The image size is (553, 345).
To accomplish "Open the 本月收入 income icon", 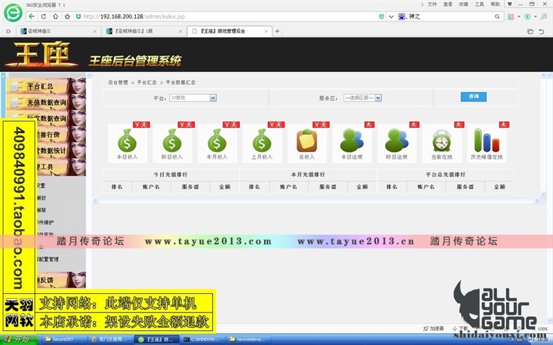I will (x=217, y=141).
